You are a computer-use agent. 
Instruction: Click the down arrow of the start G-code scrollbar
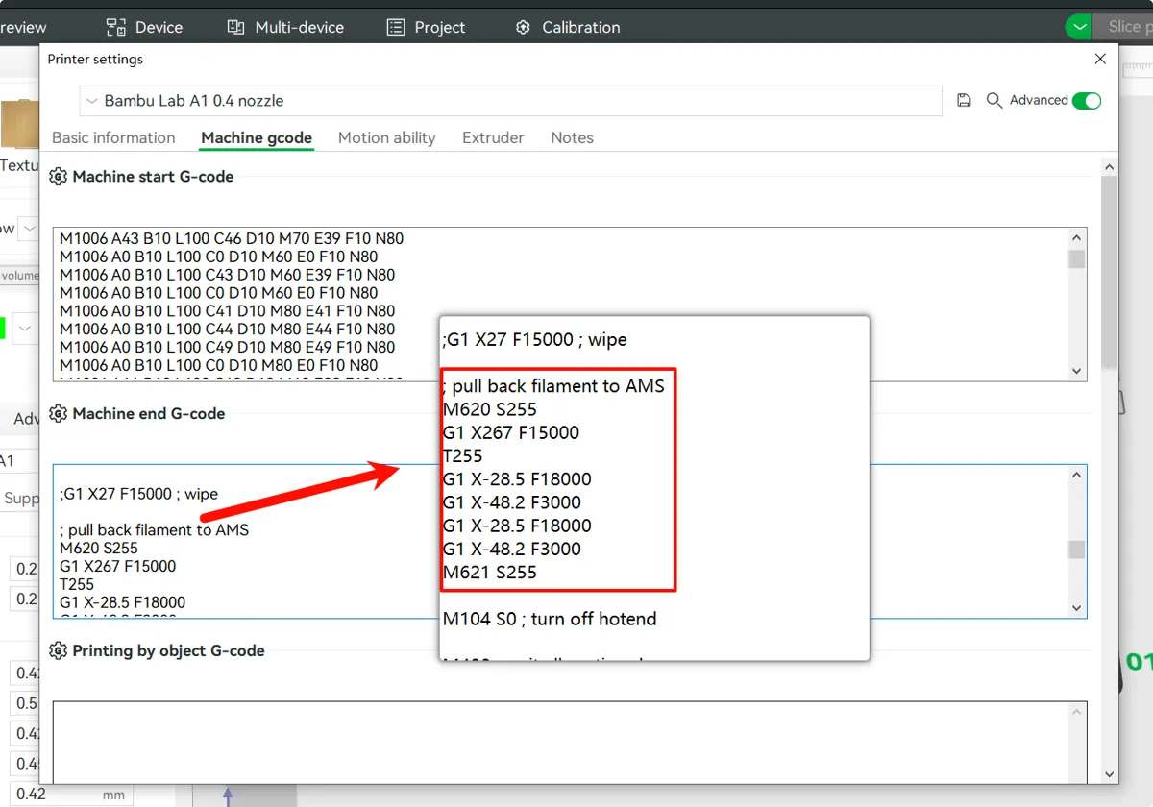click(x=1077, y=372)
